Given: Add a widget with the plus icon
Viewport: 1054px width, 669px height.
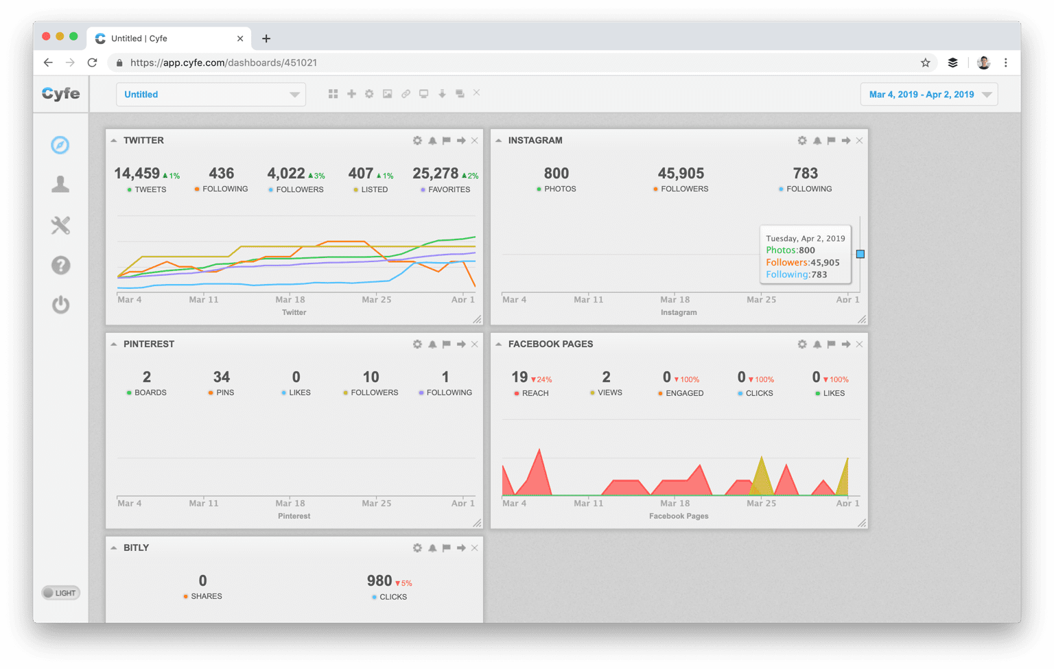Looking at the screenshot, I should tap(351, 94).
